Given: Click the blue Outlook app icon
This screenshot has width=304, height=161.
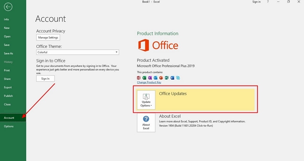Looking at the screenshot, I should click(156, 78).
